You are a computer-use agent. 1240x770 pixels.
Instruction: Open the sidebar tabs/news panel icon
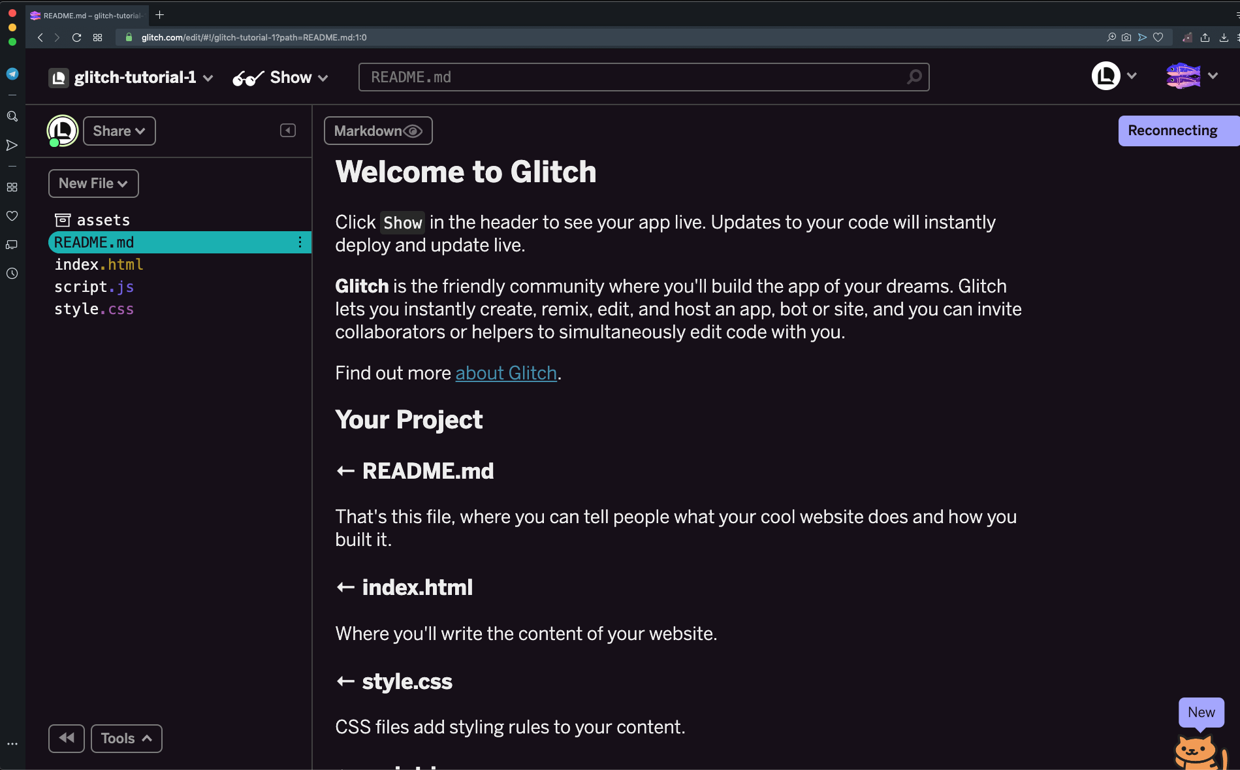(x=12, y=245)
